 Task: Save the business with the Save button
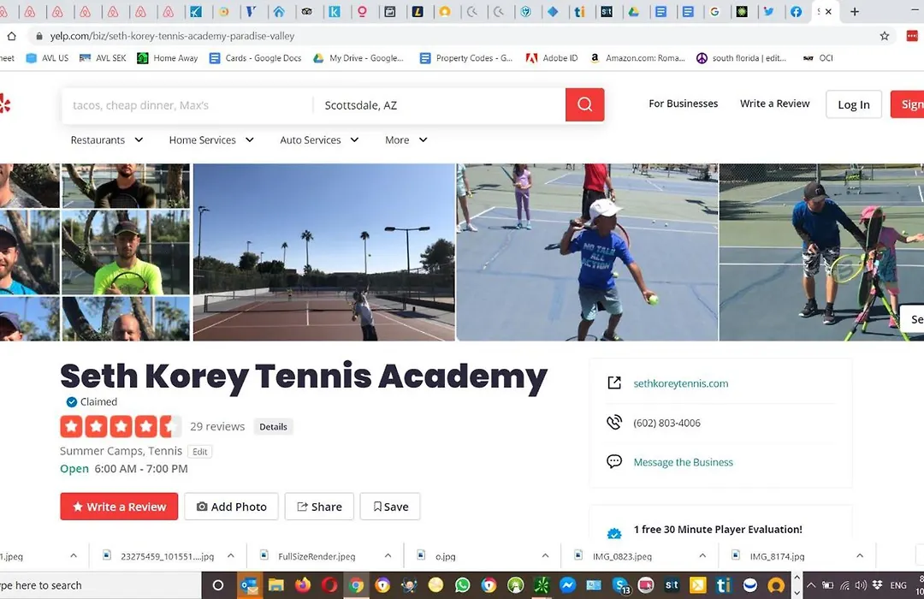(390, 507)
